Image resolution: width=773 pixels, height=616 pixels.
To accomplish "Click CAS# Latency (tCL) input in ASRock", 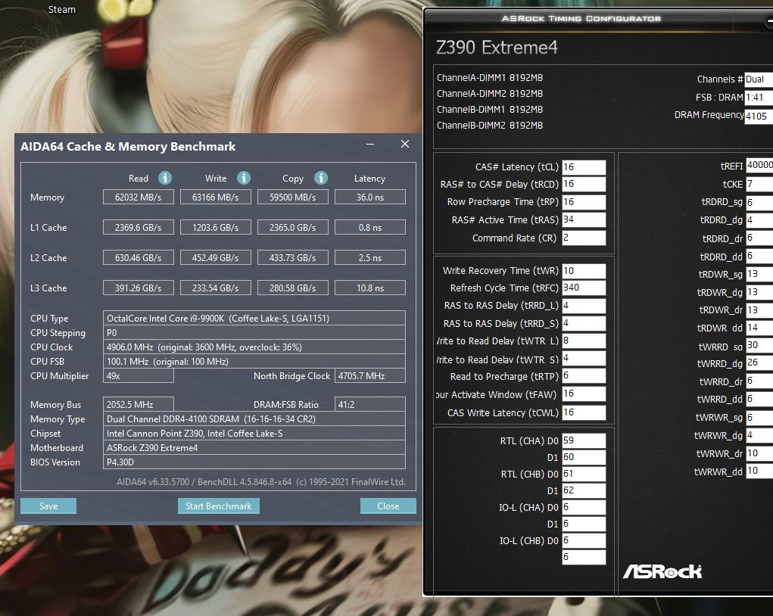I will pyautogui.click(x=584, y=167).
